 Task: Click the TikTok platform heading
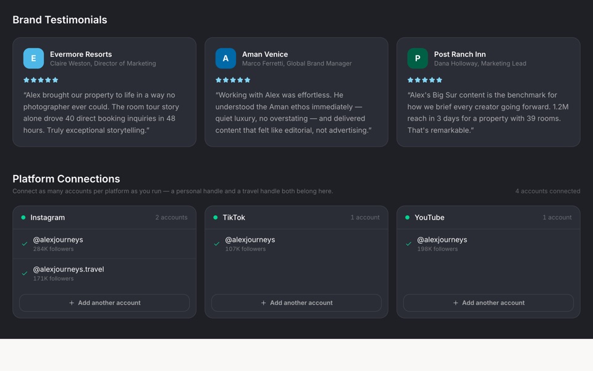point(233,217)
